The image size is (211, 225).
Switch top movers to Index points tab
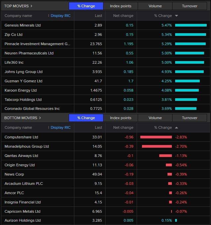tap(120, 6)
